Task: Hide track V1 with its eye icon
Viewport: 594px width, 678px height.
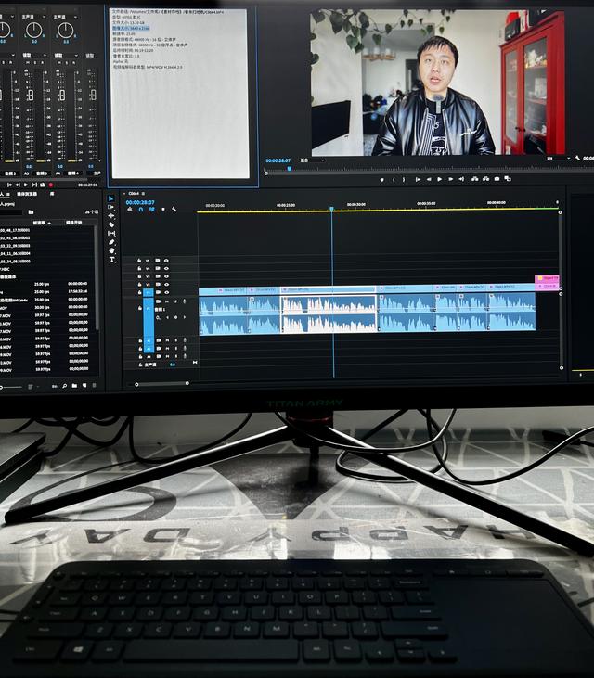Action: click(166, 293)
